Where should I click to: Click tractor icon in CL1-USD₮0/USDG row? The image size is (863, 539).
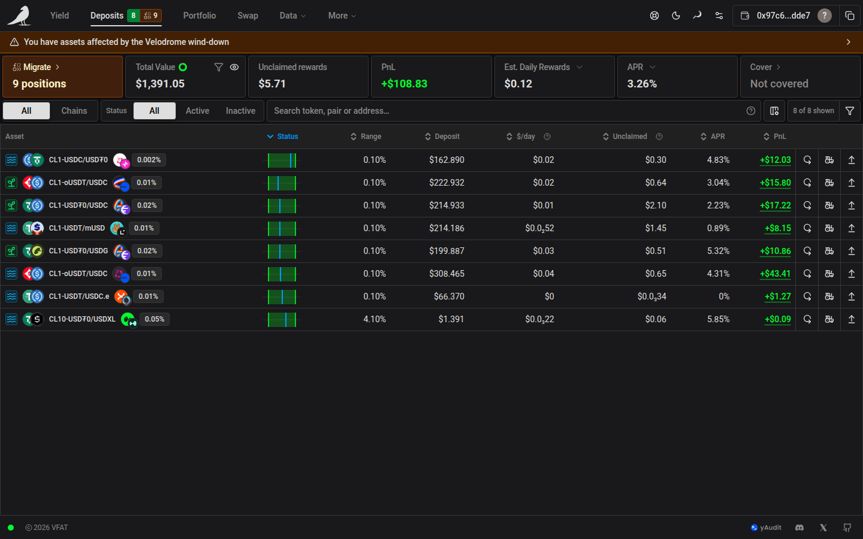tap(829, 251)
